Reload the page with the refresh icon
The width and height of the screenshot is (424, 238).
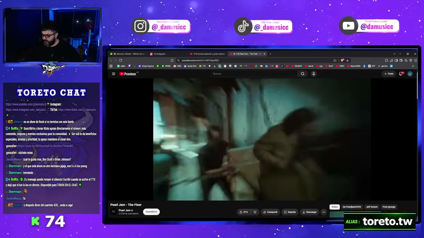click(x=121, y=60)
